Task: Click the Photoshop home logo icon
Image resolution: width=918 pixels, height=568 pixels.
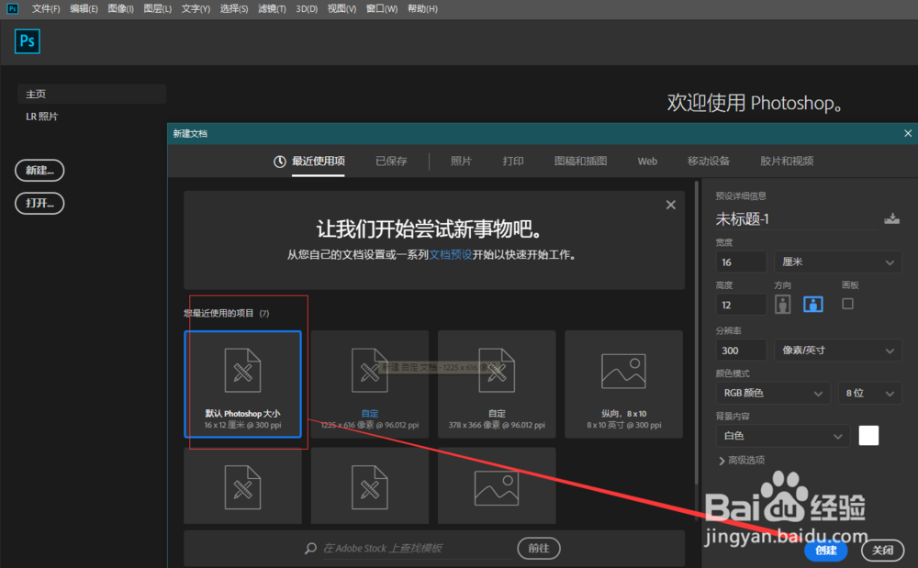Action: pos(27,41)
